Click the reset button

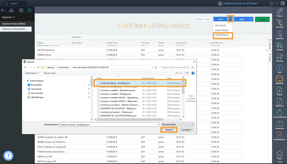click(242, 19)
